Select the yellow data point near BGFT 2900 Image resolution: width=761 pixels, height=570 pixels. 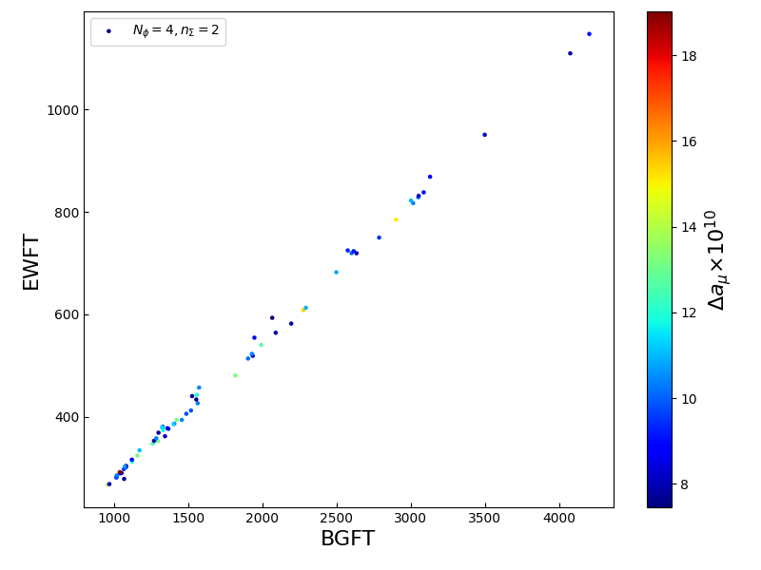[396, 219]
